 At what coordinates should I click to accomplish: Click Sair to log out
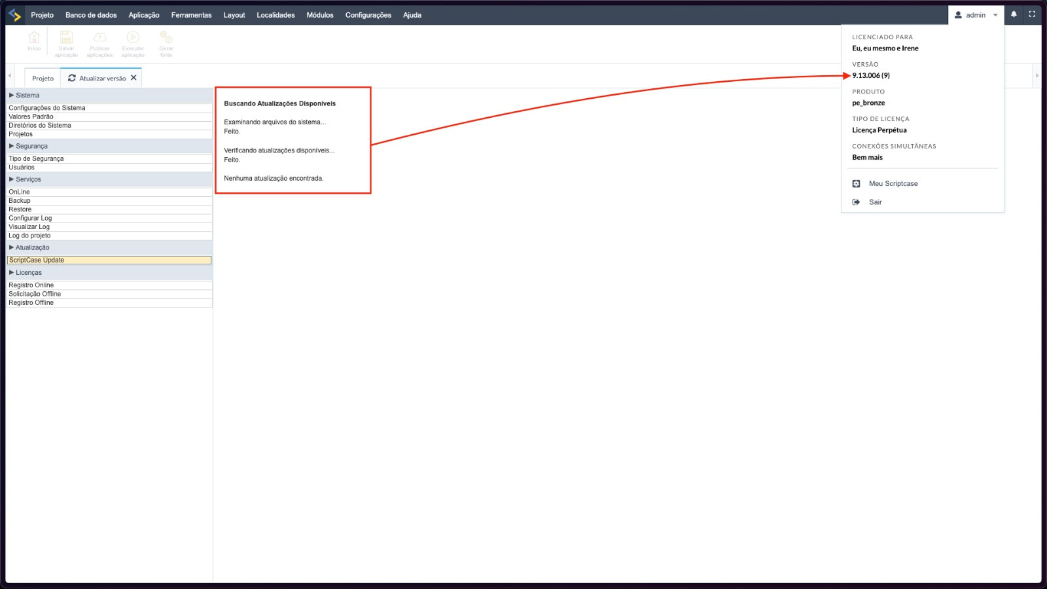pos(875,202)
